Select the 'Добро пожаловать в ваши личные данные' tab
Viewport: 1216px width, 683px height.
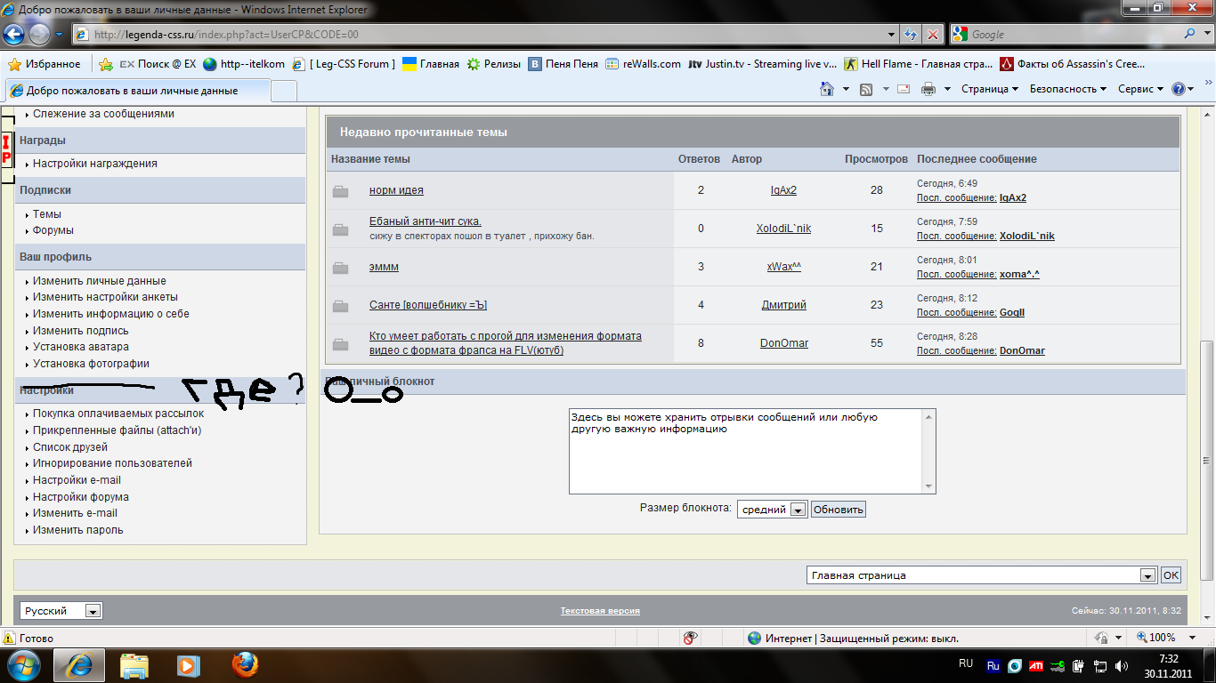pos(136,91)
